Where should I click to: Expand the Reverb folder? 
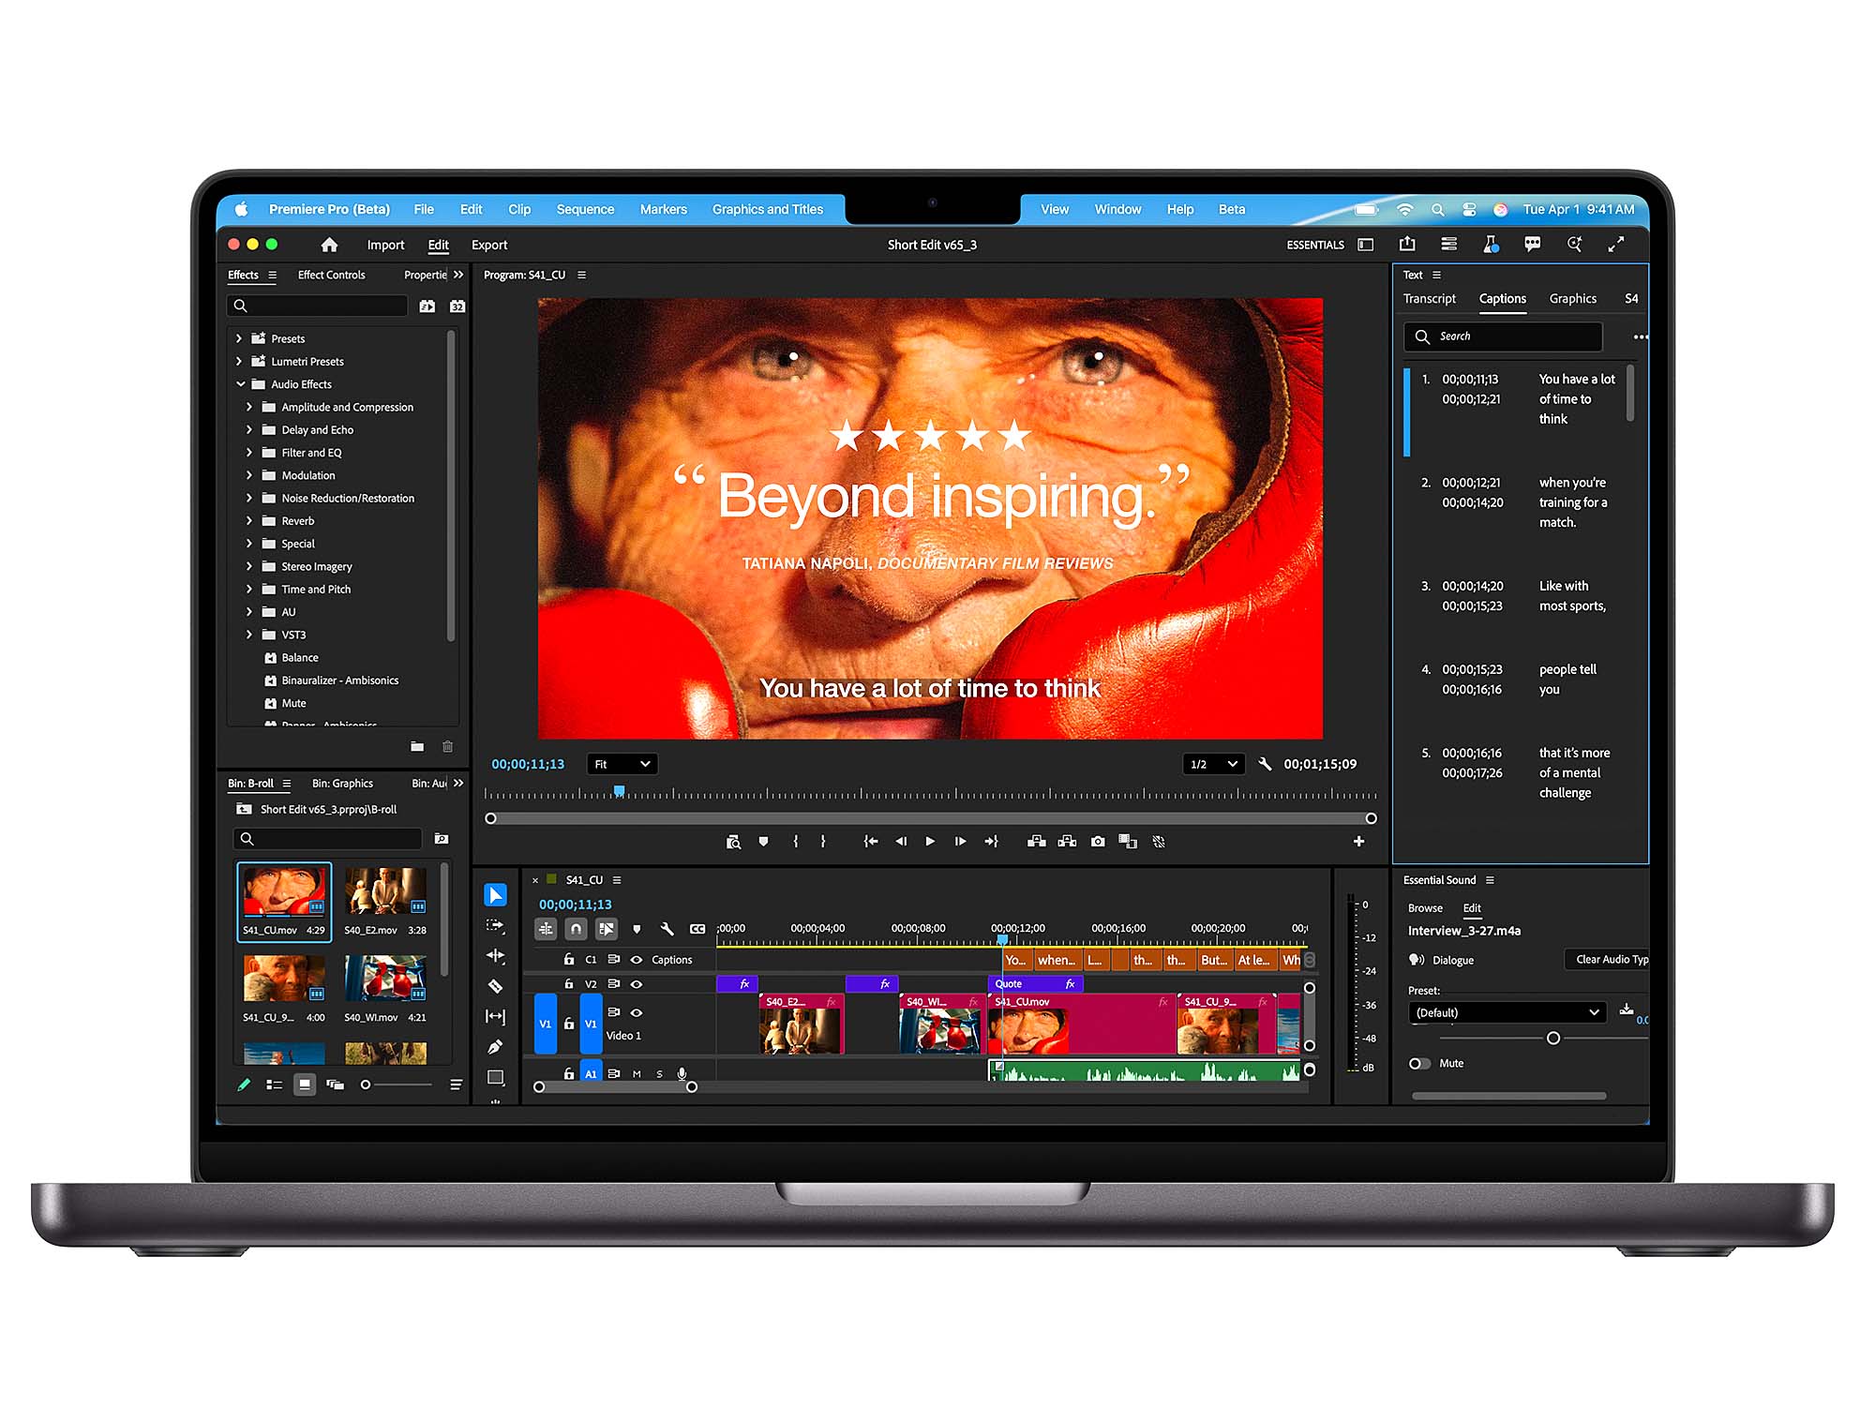pyautogui.click(x=249, y=520)
